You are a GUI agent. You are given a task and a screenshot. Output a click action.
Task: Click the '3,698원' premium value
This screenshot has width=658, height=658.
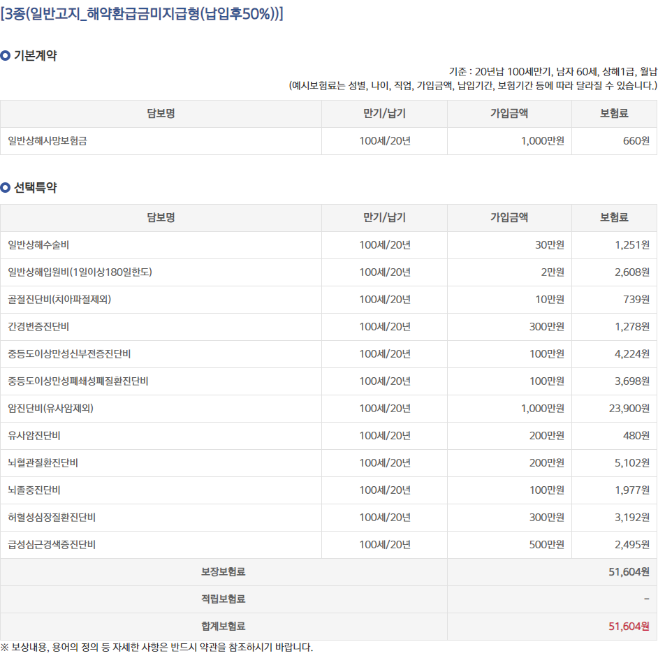[x=632, y=381]
